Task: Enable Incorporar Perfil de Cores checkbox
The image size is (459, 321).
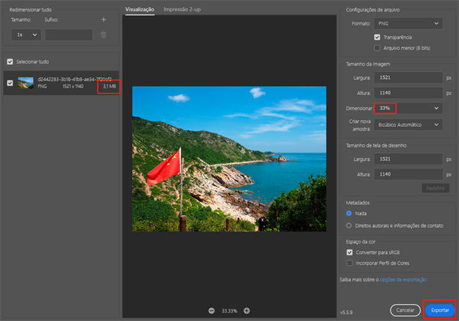Action: pos(350,263)
